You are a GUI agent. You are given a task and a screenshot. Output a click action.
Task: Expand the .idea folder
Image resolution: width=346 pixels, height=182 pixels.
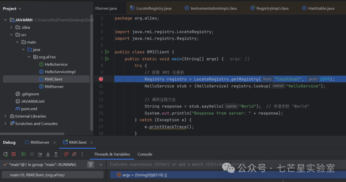(x=11, y=27)
